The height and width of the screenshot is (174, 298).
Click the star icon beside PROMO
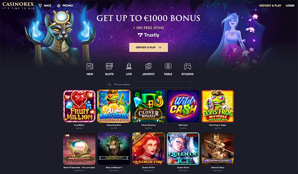click(x=59, y=6)
